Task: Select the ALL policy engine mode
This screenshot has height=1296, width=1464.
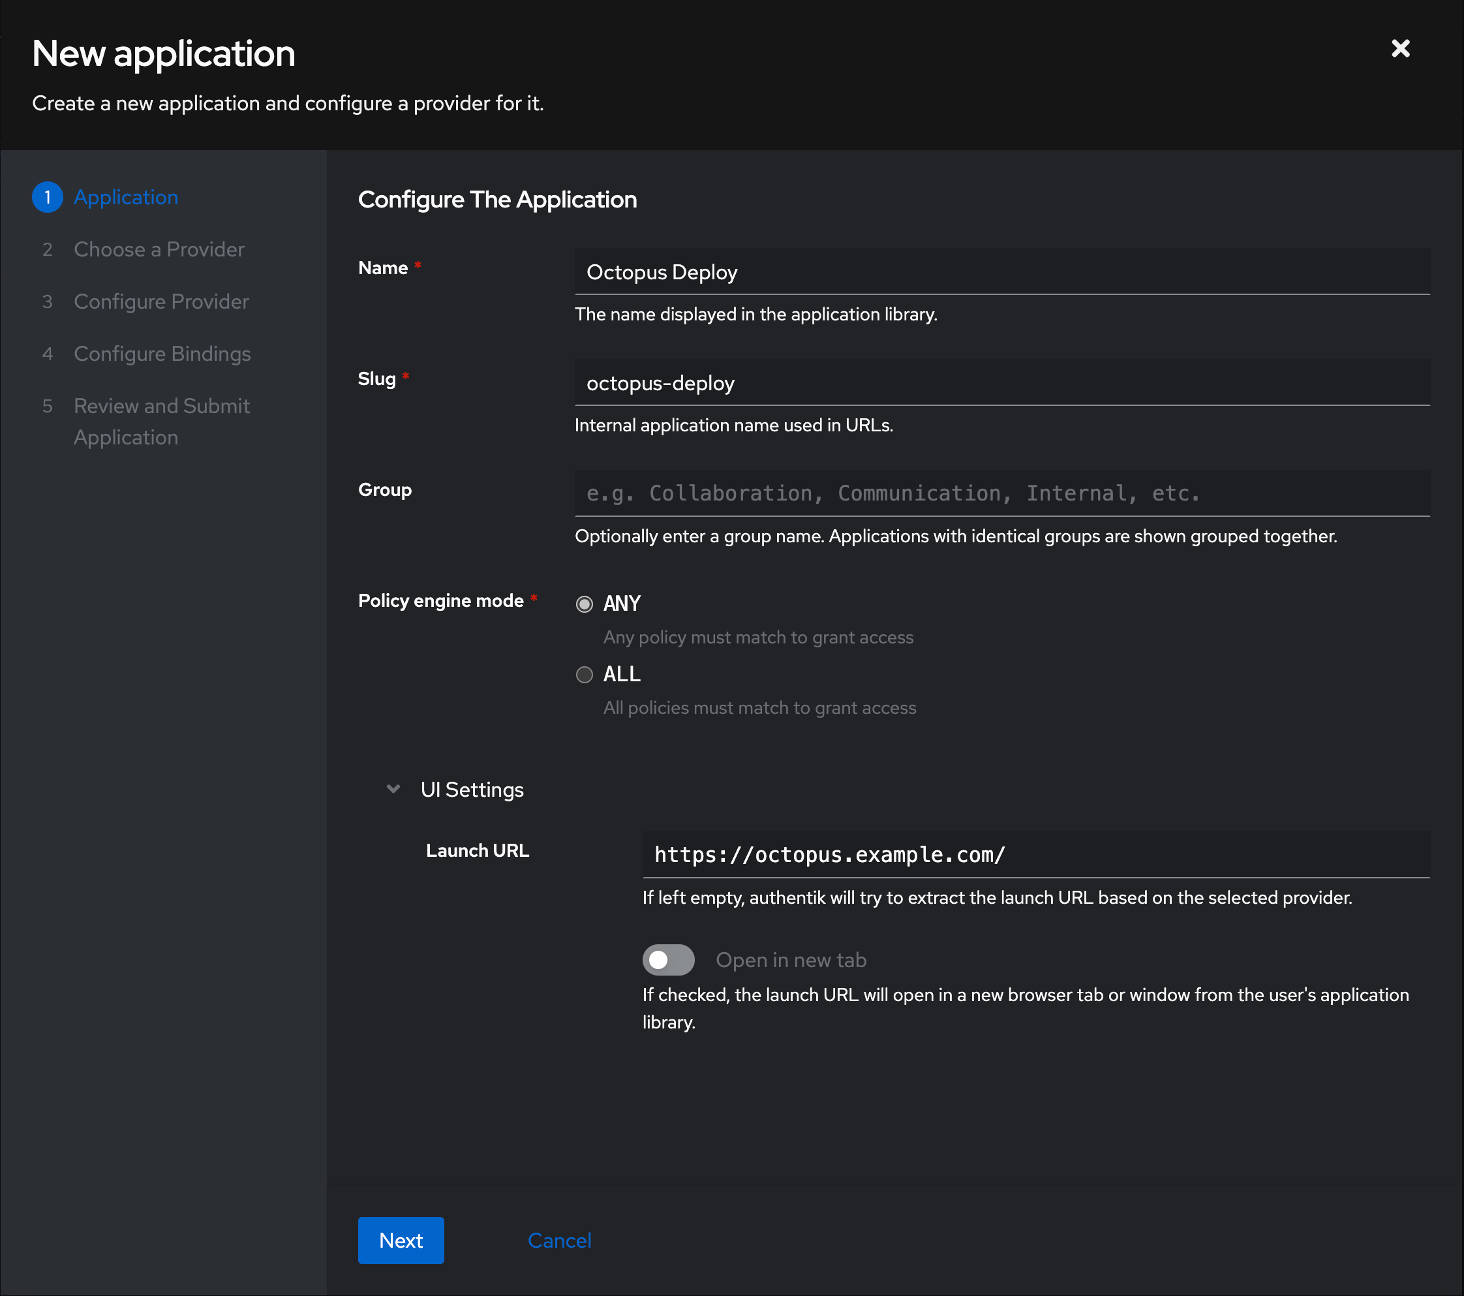Action: (x=585, y=674)
